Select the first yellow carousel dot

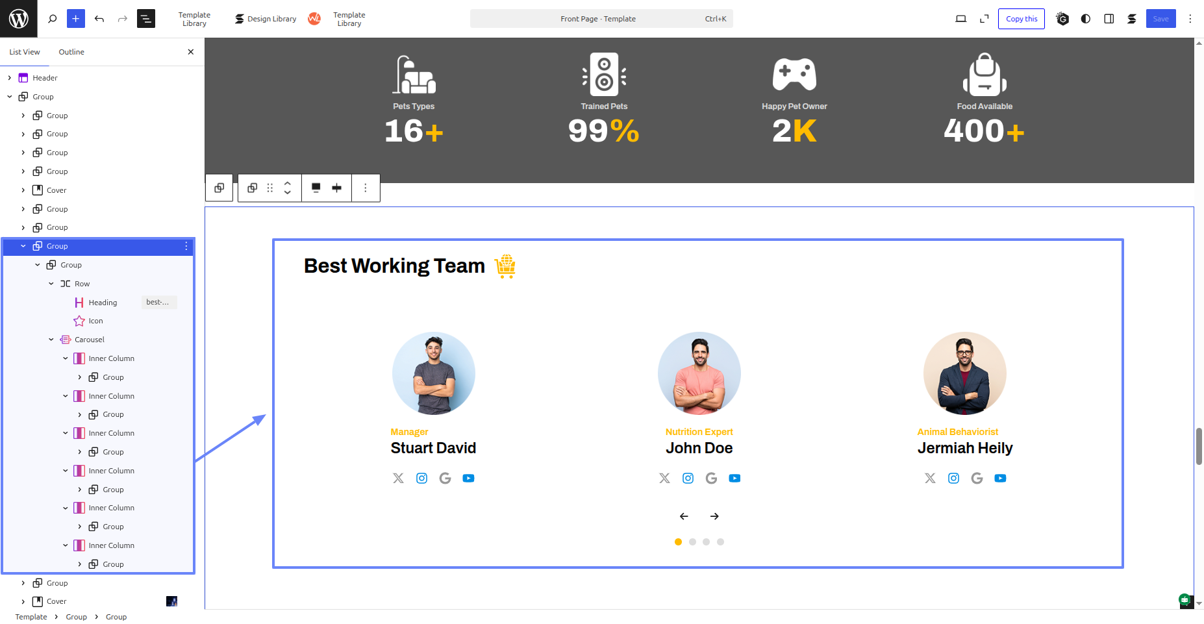[x=678, y=542]
